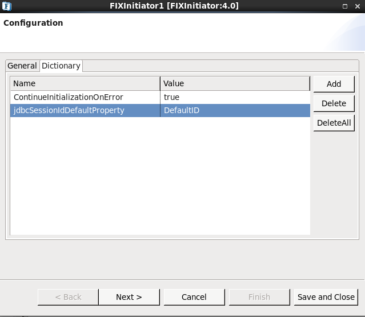
Task: Edit the DefaultID value cell
Action: coord(235,110)
